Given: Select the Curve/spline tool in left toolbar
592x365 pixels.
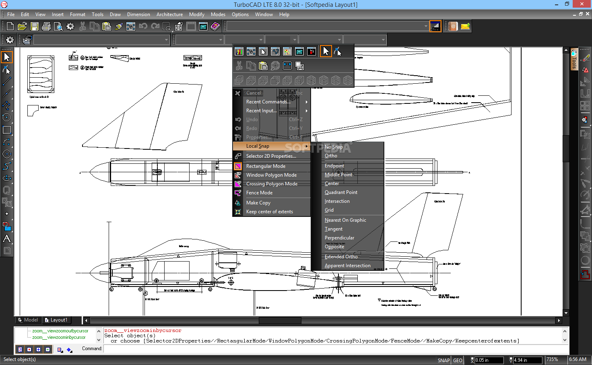Looking at the screenshot, I should 7,166.
